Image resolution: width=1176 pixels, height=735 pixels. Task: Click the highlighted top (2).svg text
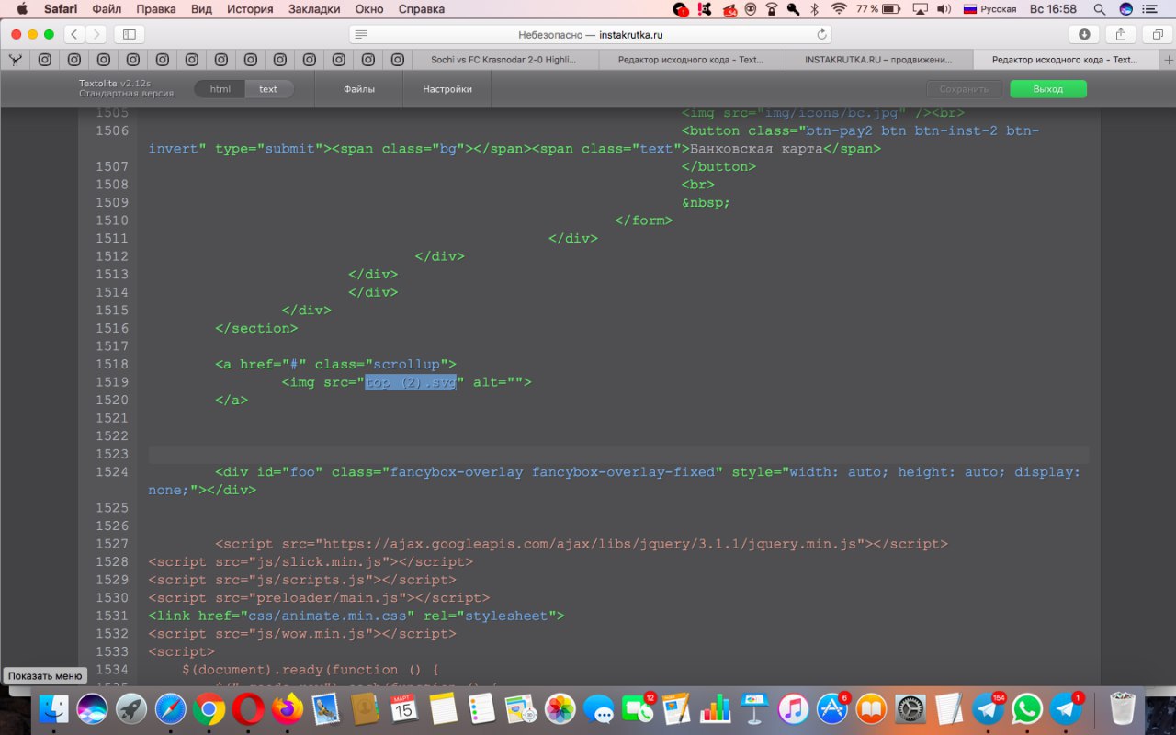click(x=411, y=382)
